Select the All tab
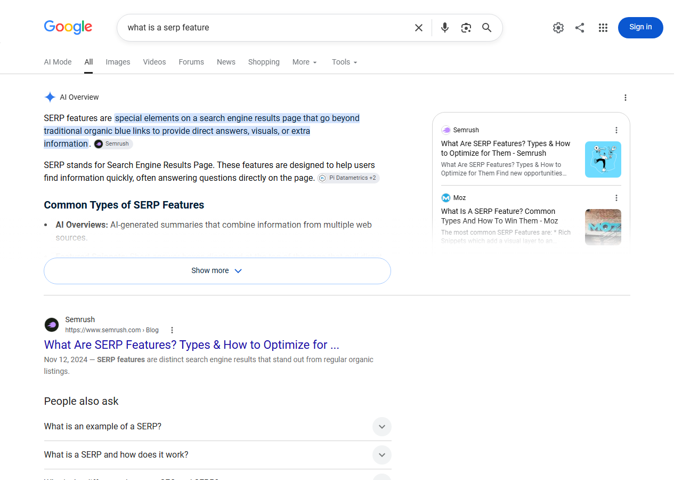The image size is (682, 480). click(x=88, y=62)
